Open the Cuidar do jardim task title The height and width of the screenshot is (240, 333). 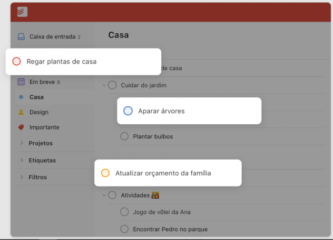tap(144, 85)
